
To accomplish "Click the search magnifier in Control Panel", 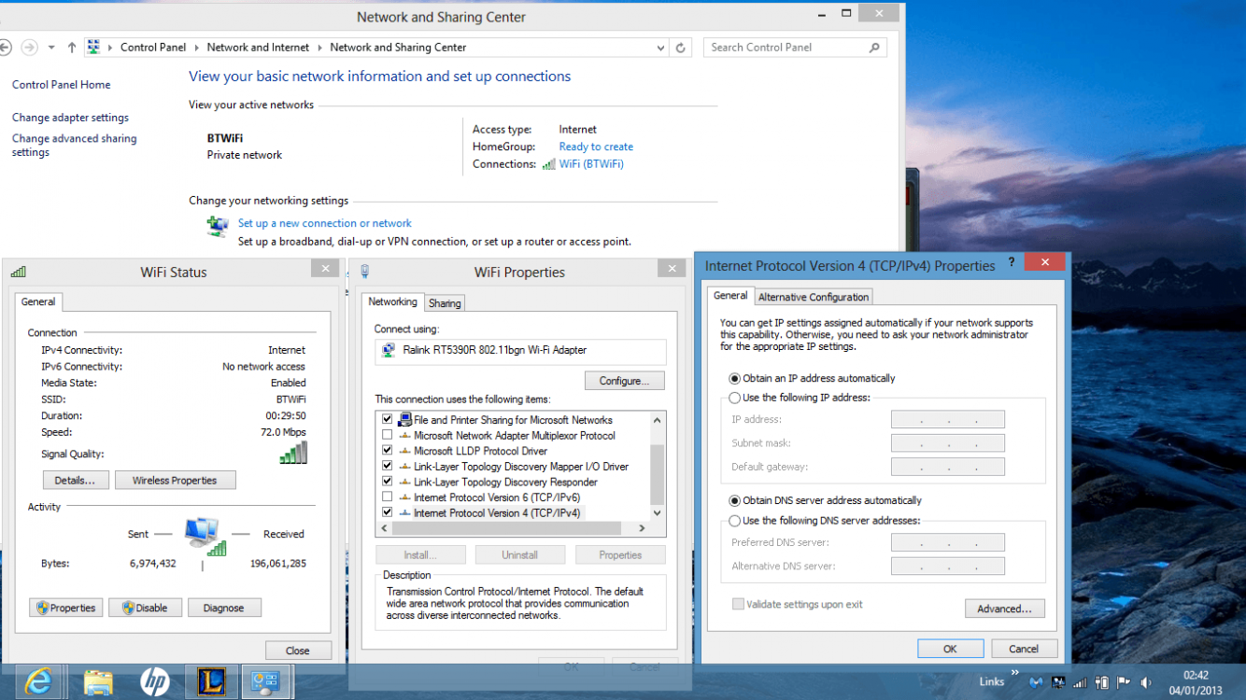I will 874,48.
